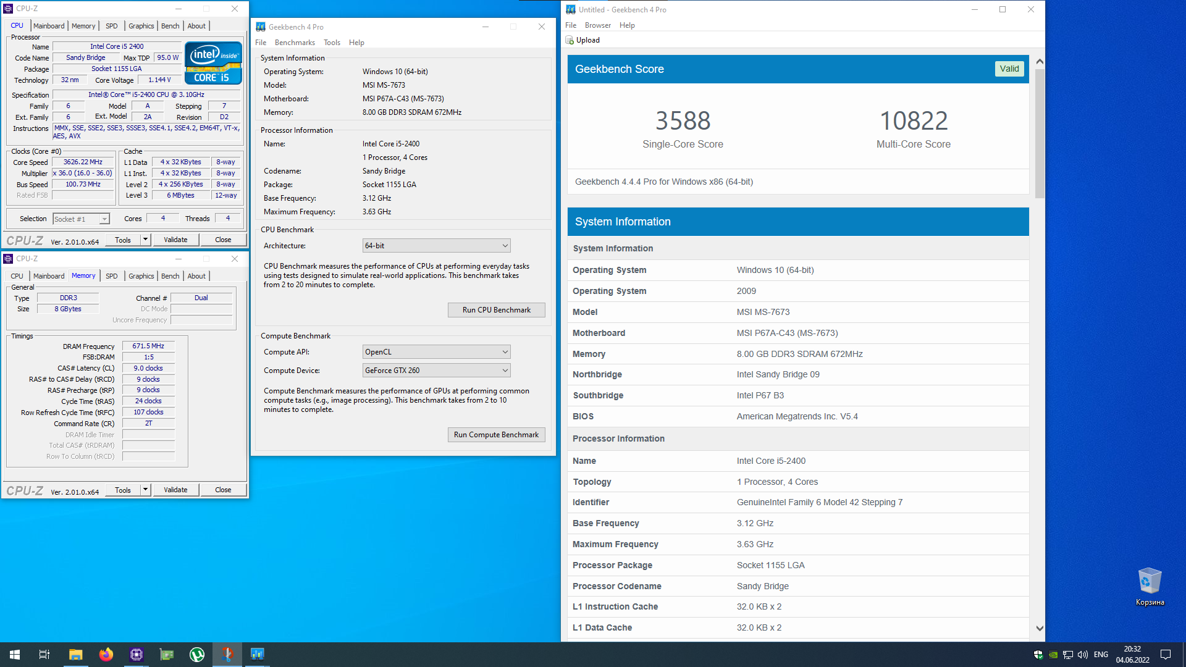Click the title bar icon of the lower CPU-Z window
The height and width of the screenshot is (667, 1186).
9,259
